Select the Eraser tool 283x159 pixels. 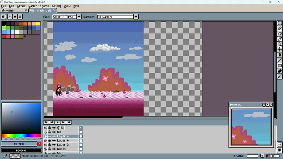pos(280,34)
